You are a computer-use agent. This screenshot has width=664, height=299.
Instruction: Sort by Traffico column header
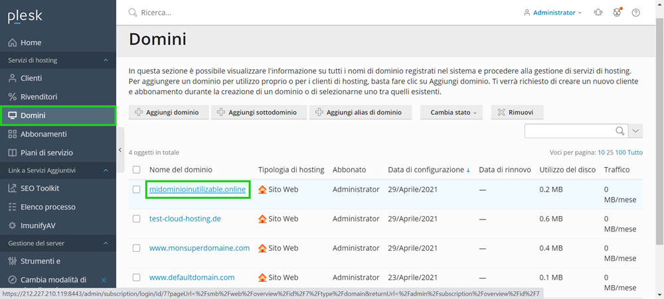617,170
